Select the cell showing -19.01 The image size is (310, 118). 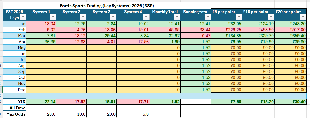pos(133,30)
